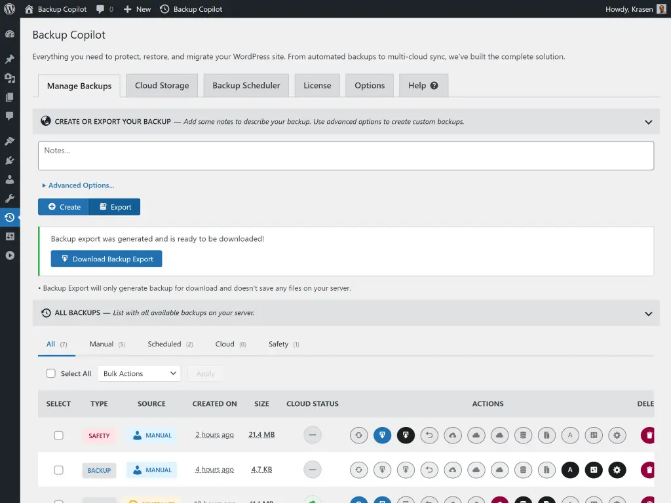Click the zip archive icon on the Backup row
Image resolution: width=671 pixels, height=503 pixels.
click(x=547, y=470)
